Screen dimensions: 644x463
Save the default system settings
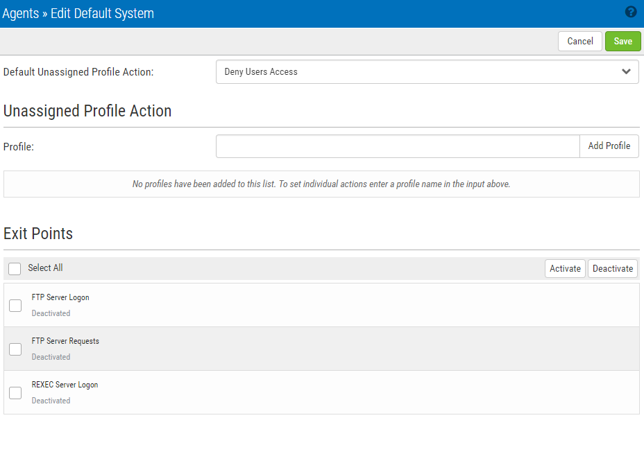622,42
